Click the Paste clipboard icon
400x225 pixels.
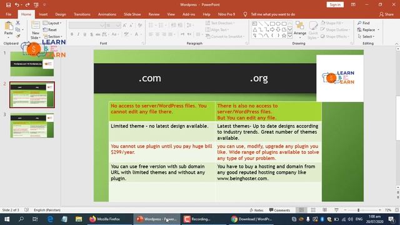click(x=8, y=26)
